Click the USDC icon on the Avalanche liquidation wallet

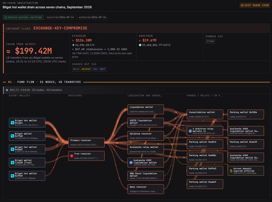131,162
